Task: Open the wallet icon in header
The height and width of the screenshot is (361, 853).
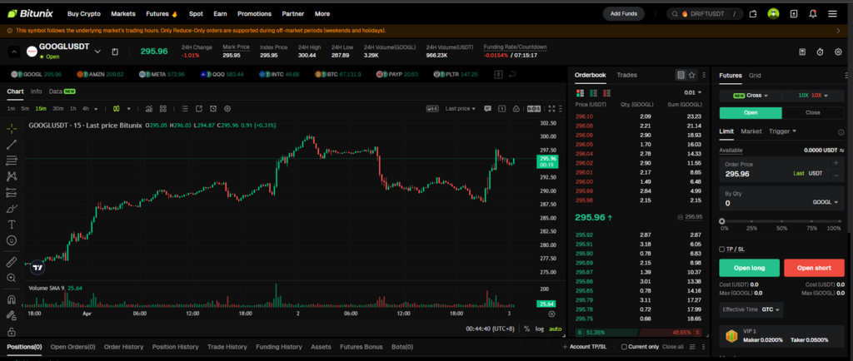Action: coord(753,13)
